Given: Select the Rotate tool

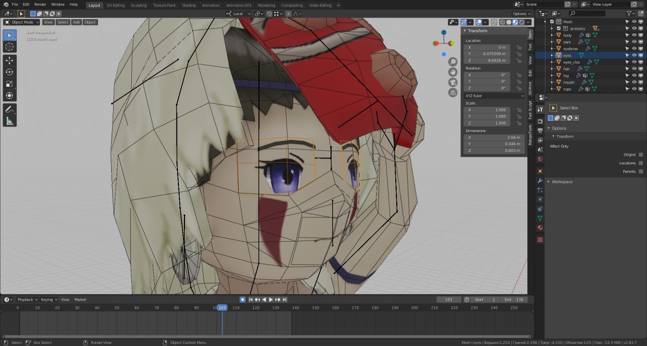Looking at the screenshot, I should pyautogui.click(x=10, y=72).
